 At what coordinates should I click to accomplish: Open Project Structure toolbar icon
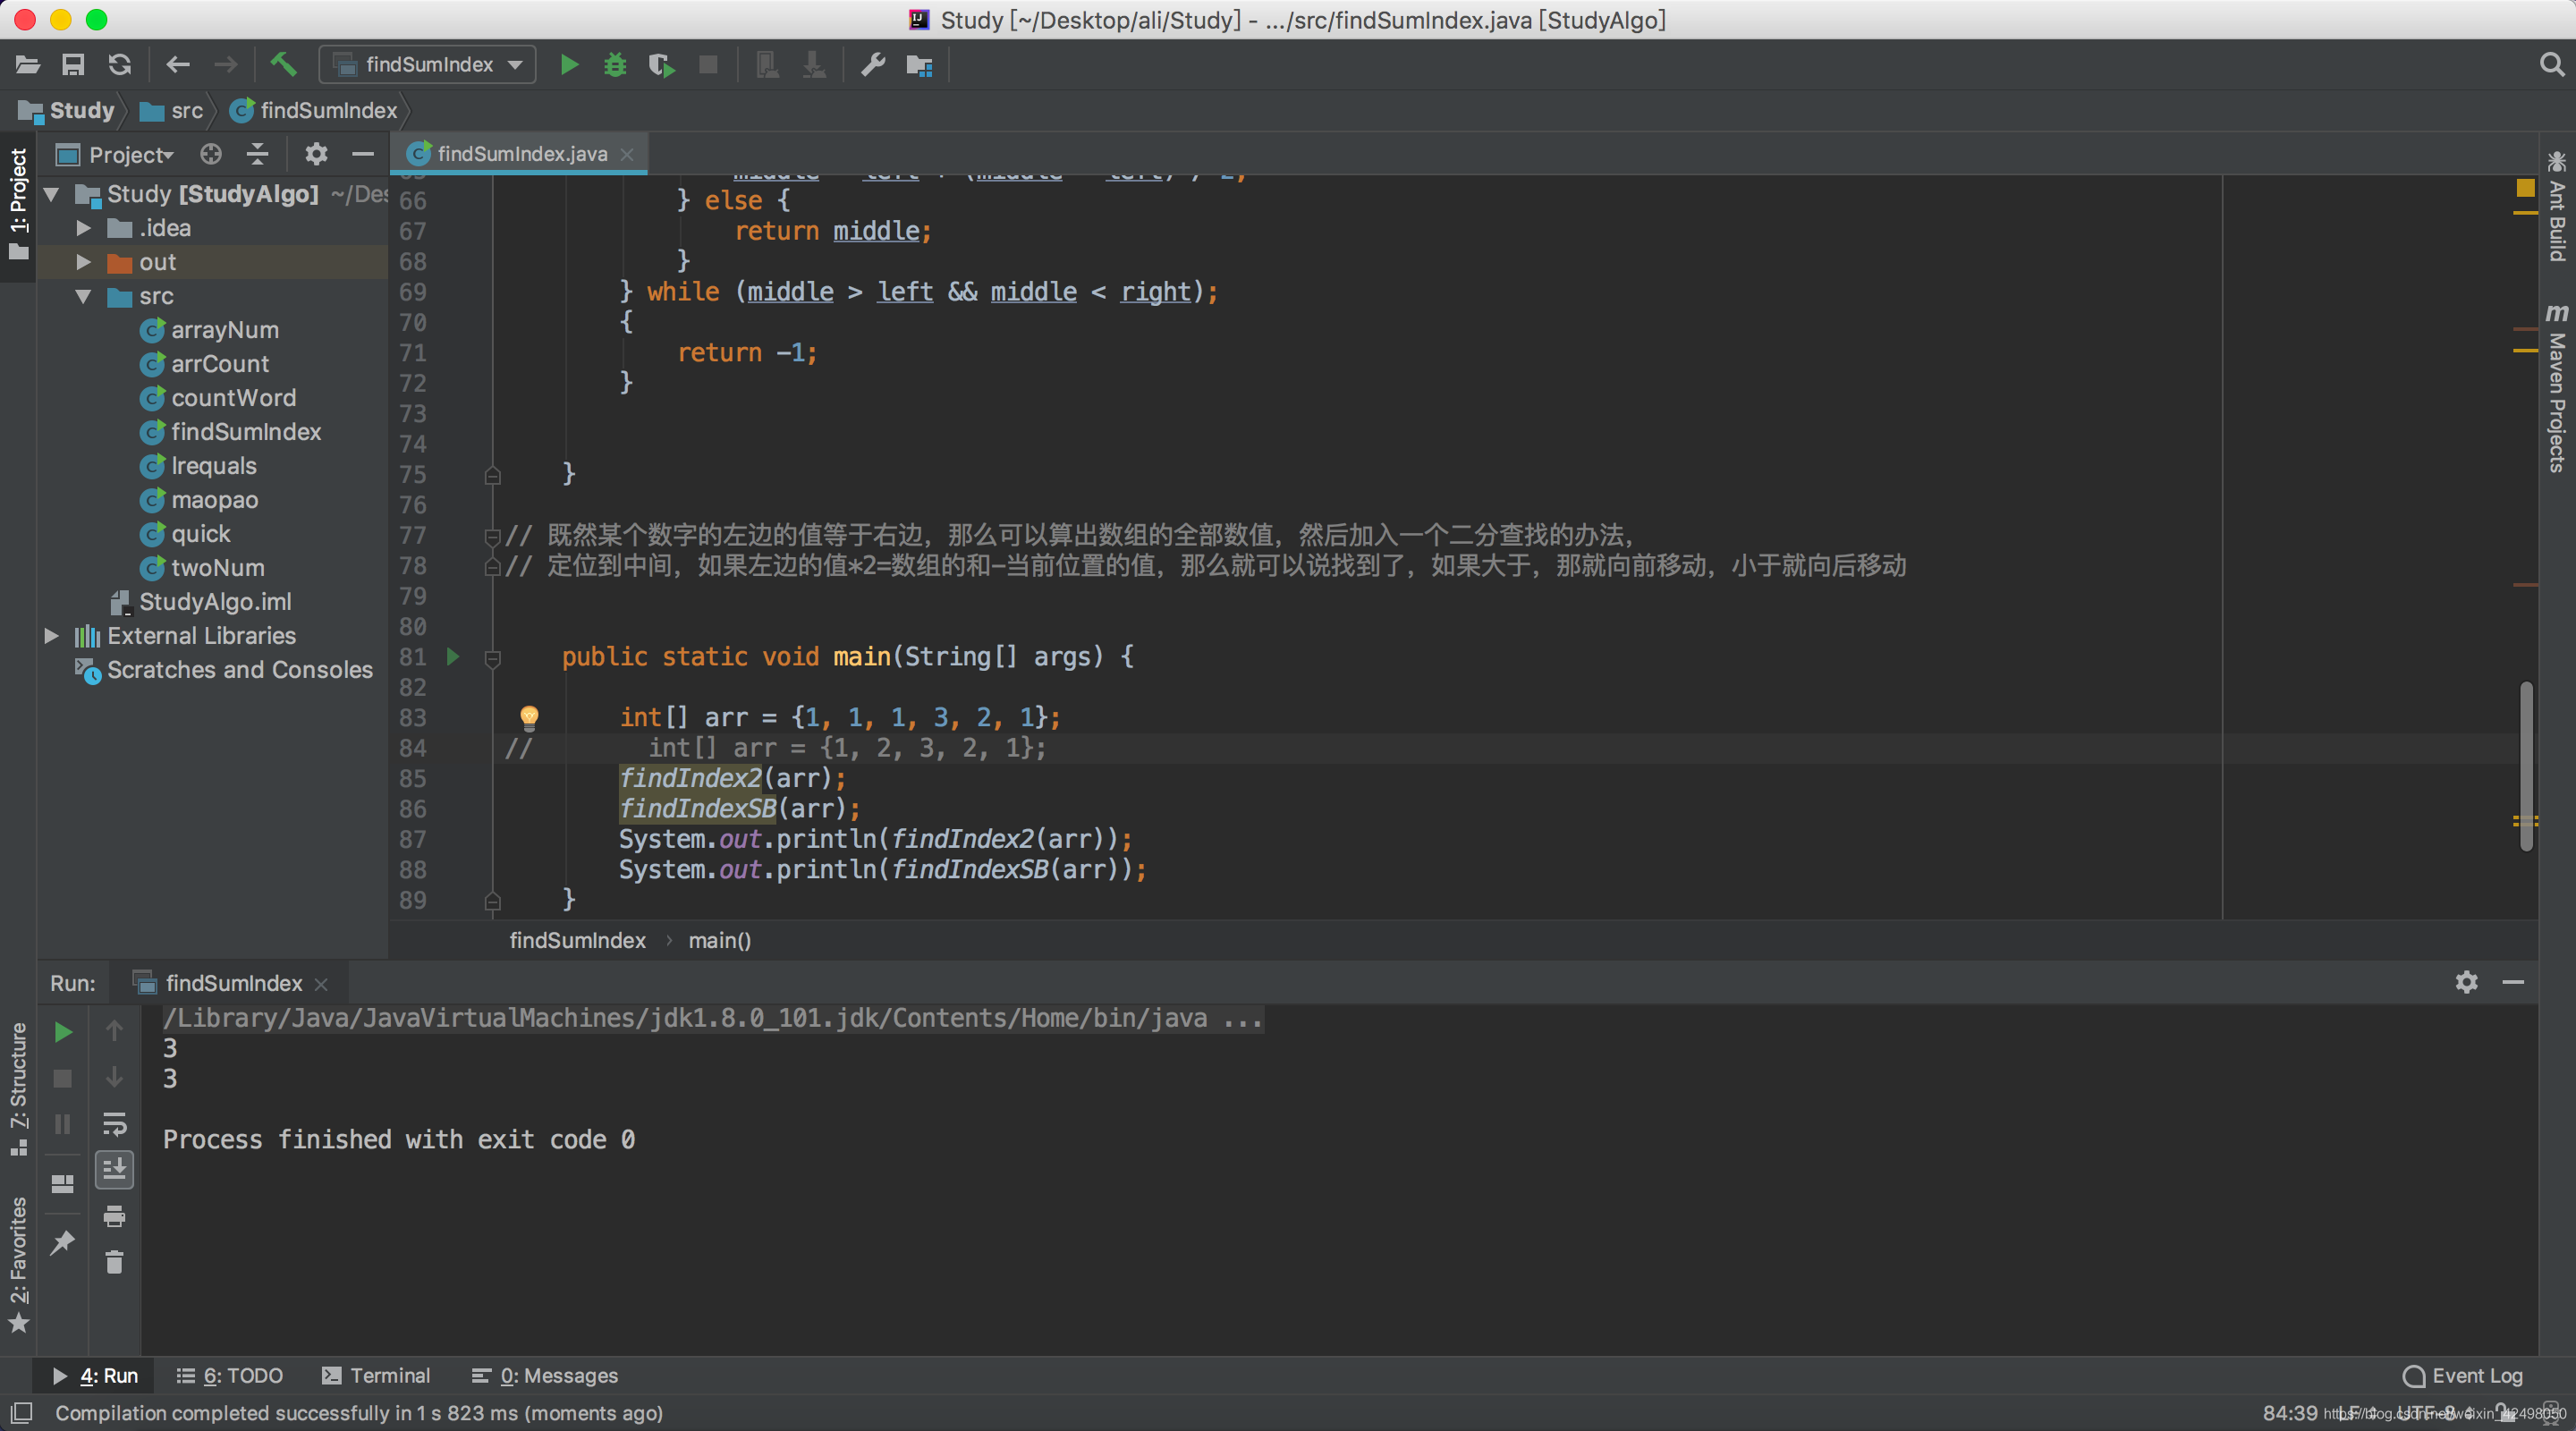coord(919,65)
